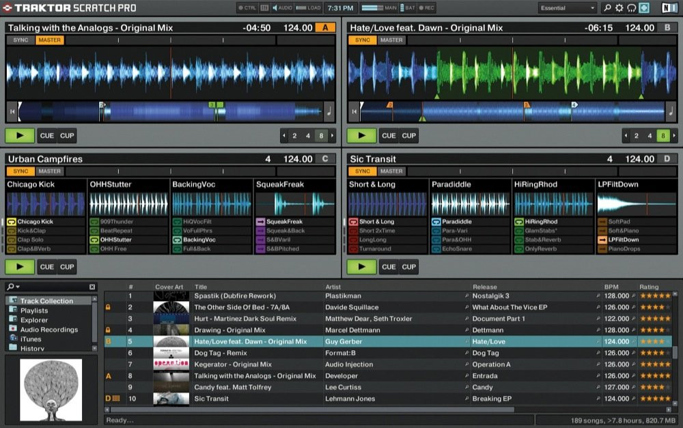This screenshot has width=683, height=428.
Task: Click the headphones icon in the header
Action: coord(631,8)
